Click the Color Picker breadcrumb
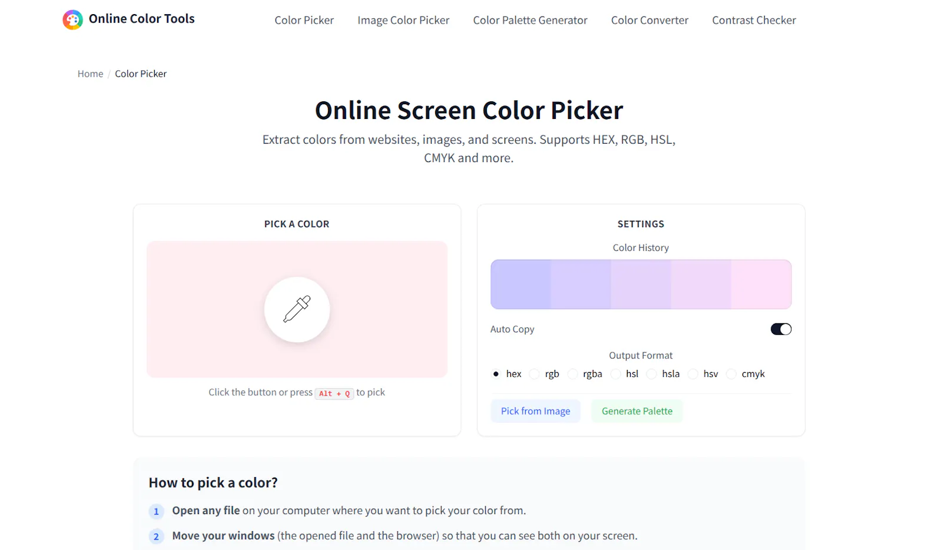 click(141, 74)
